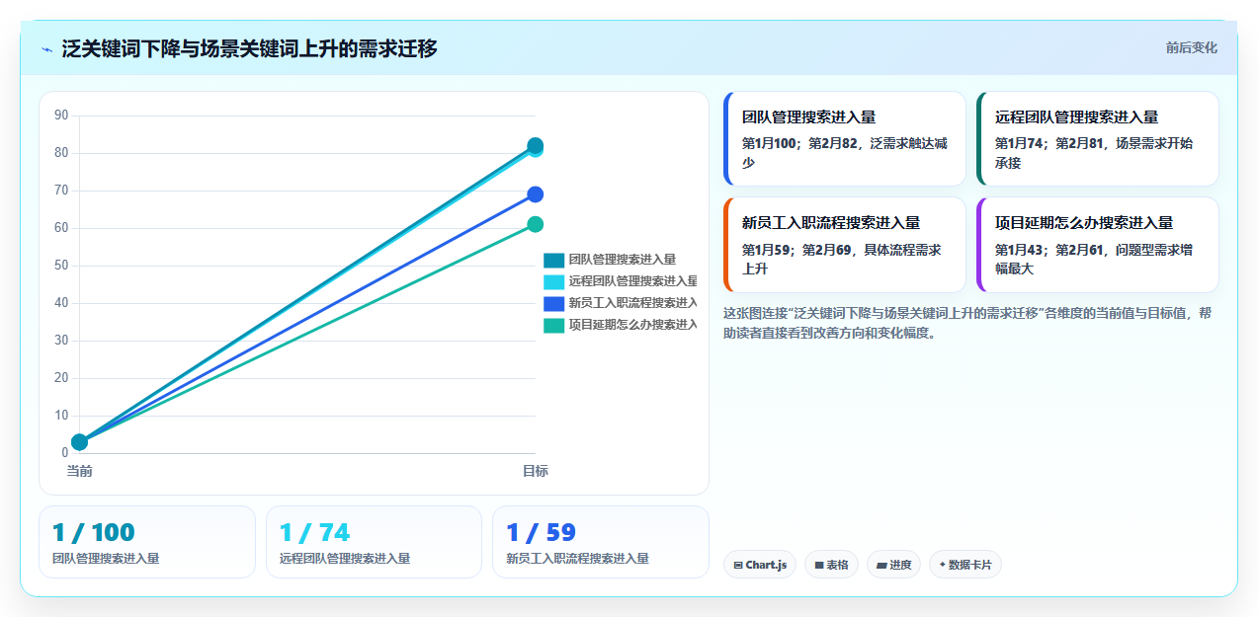Click the 数据卡片 sparkle icon

pyautogui.click(x=942, y=565)
